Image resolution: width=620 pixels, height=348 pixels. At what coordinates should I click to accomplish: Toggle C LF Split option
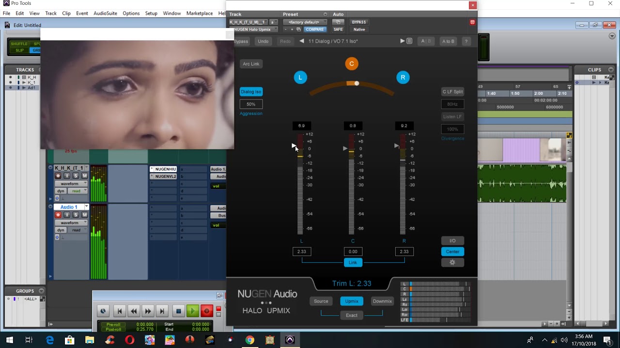coord(452,91)
